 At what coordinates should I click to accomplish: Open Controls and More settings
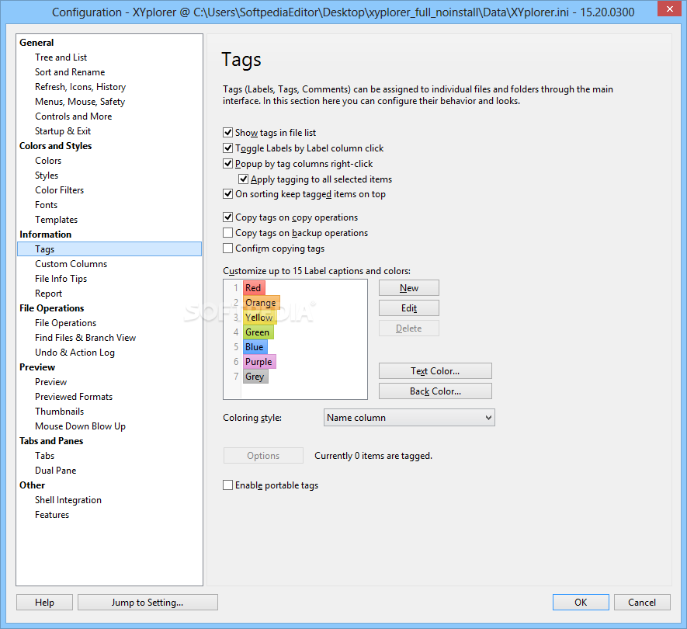point(73,116)
